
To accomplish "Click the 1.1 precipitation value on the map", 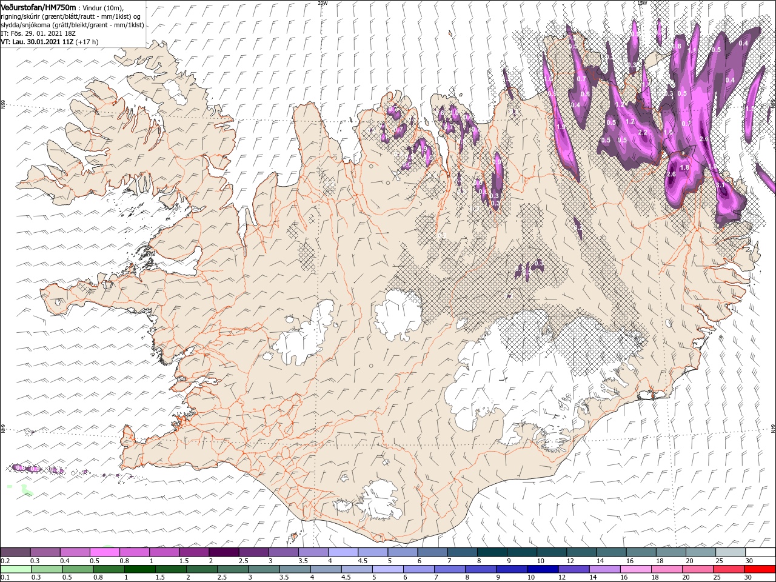I will [692, 50].
